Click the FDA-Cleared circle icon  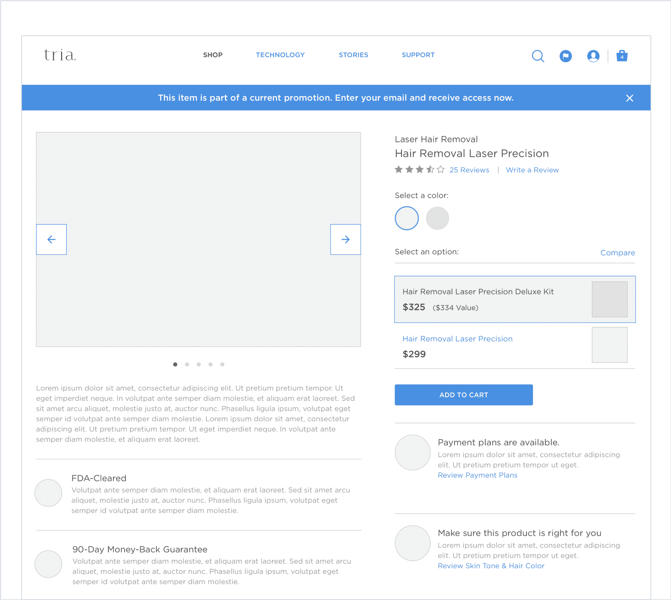pos(48,493)
